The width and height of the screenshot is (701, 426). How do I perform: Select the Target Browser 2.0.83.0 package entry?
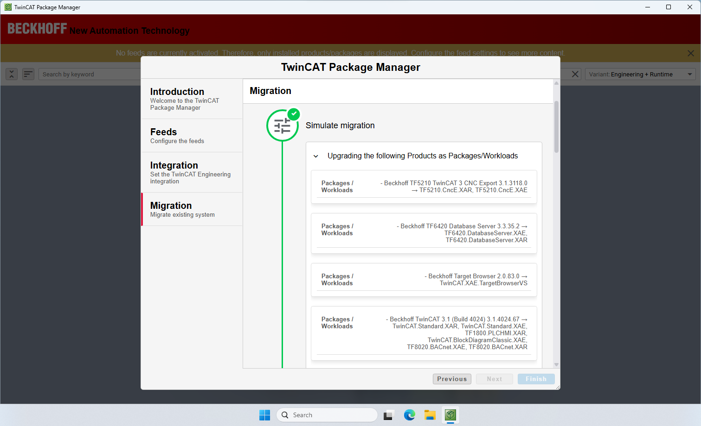click(424, 280)
